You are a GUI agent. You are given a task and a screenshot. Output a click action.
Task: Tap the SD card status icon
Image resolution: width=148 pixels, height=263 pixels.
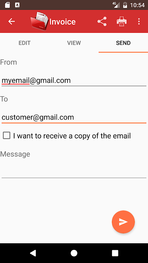[7, 5]
